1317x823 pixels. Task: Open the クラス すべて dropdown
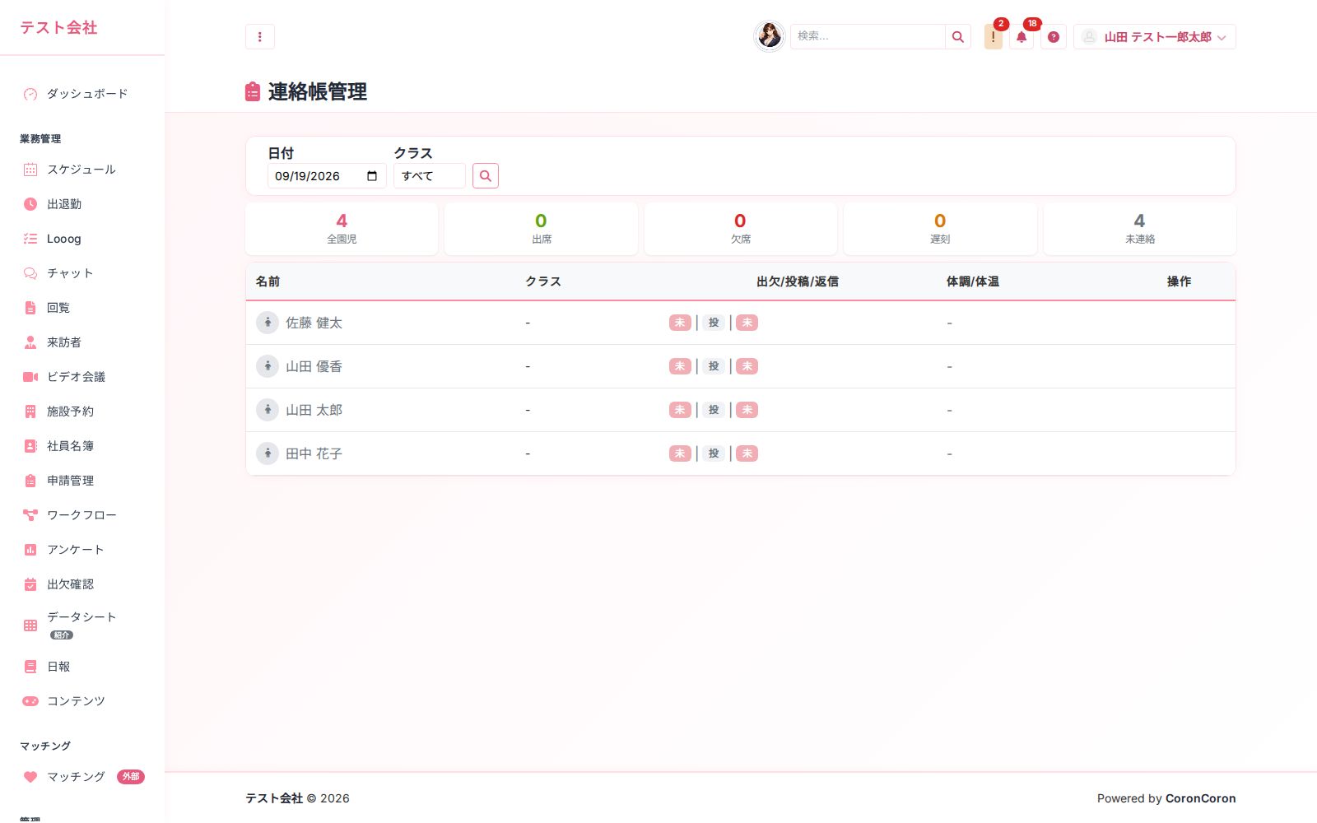point(430,175)
